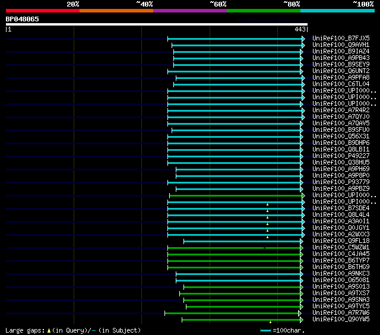Click the green ~80% legend segment
Viewport: 380px width, 335px height.
tap(263, 11)
